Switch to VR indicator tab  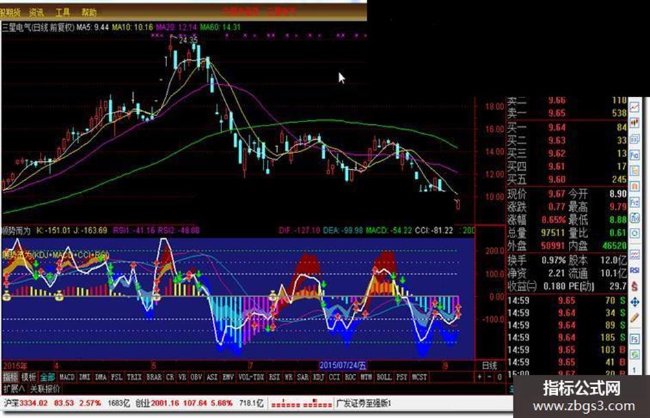182,377
